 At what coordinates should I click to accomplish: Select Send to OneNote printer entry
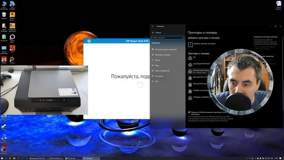199,98
